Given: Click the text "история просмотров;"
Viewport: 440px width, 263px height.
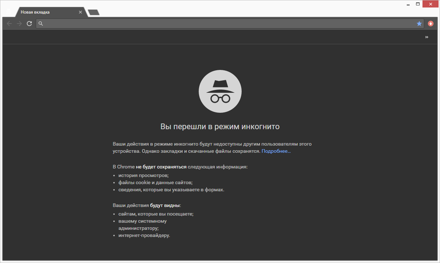Looking at the screenshot, I should coord(143,176).
